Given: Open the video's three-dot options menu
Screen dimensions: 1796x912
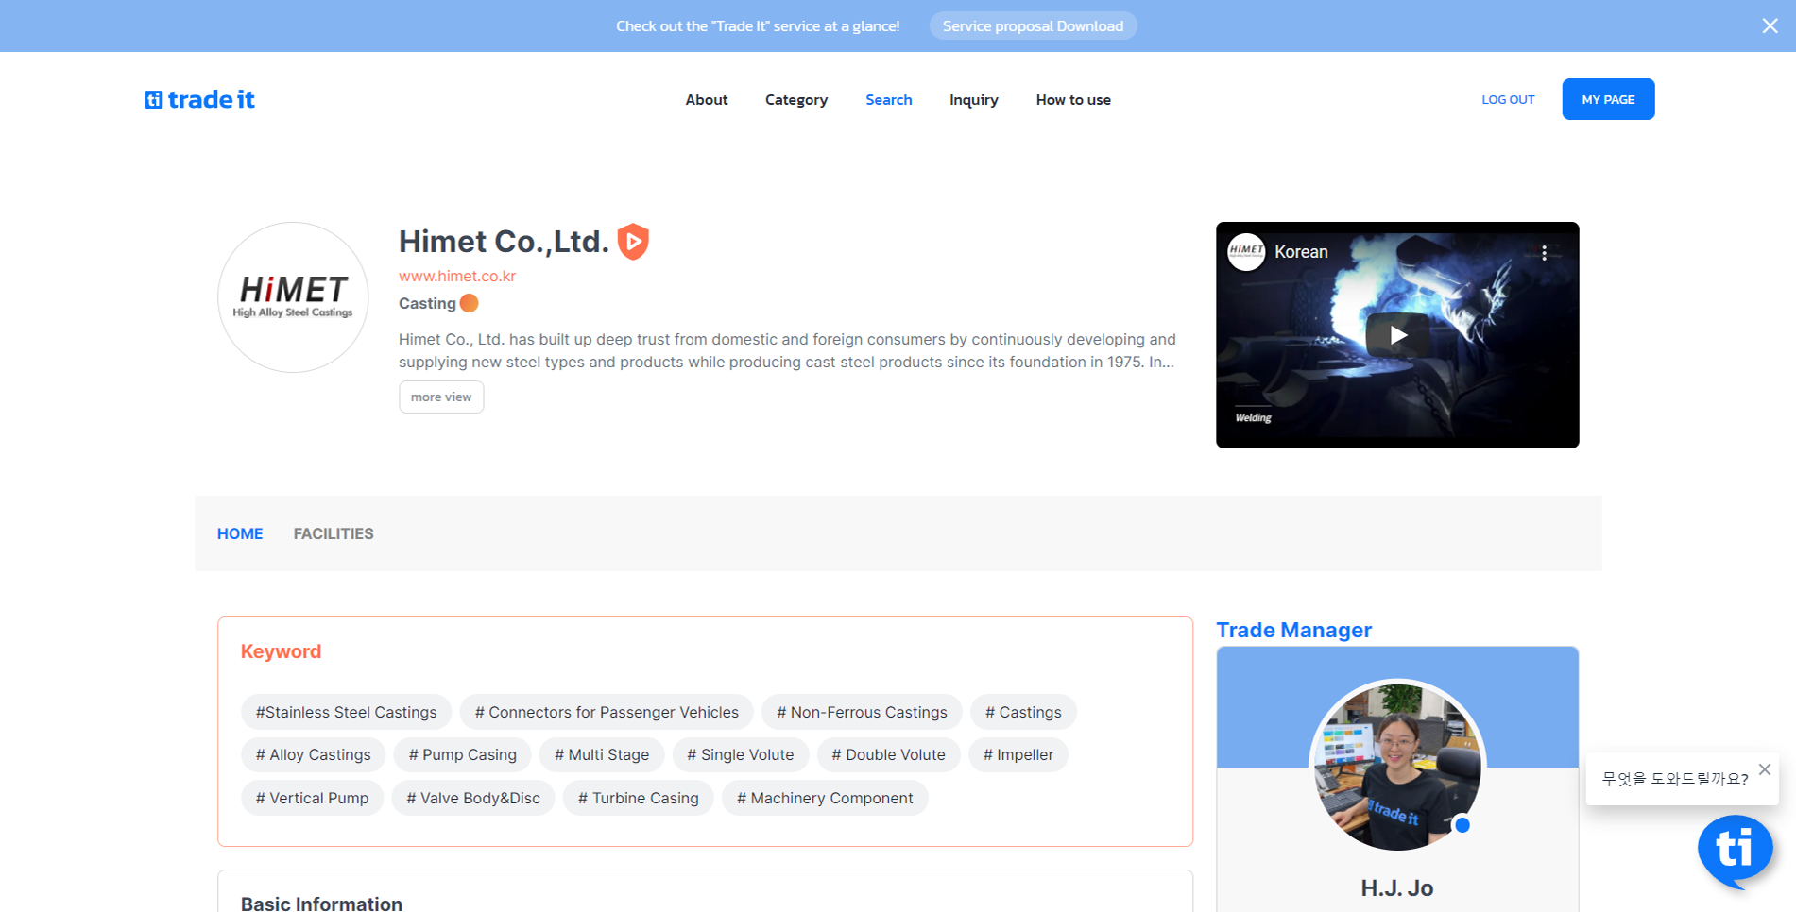Looking at the screenshot, I should [x=1544, y=253].
